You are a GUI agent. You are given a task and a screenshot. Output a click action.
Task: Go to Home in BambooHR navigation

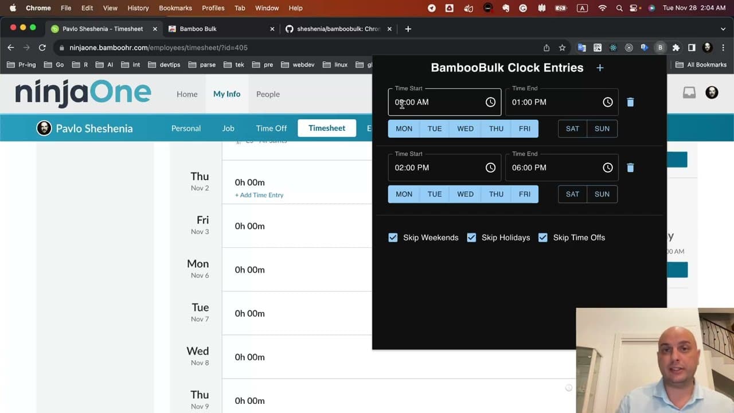pos(187,94)
